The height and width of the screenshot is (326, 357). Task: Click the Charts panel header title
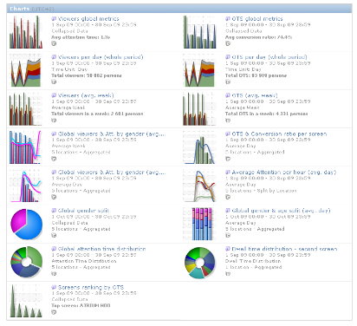(x=19, y=9)
